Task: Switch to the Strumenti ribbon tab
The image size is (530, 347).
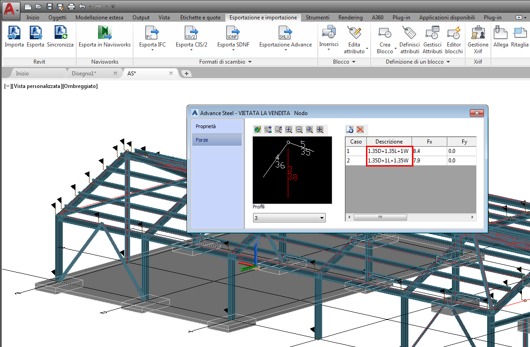Action: pos(317,18)
